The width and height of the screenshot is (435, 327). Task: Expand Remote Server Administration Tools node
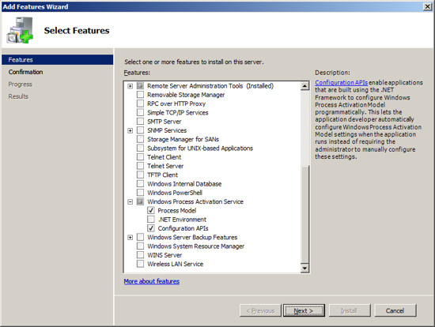[130, 86]
